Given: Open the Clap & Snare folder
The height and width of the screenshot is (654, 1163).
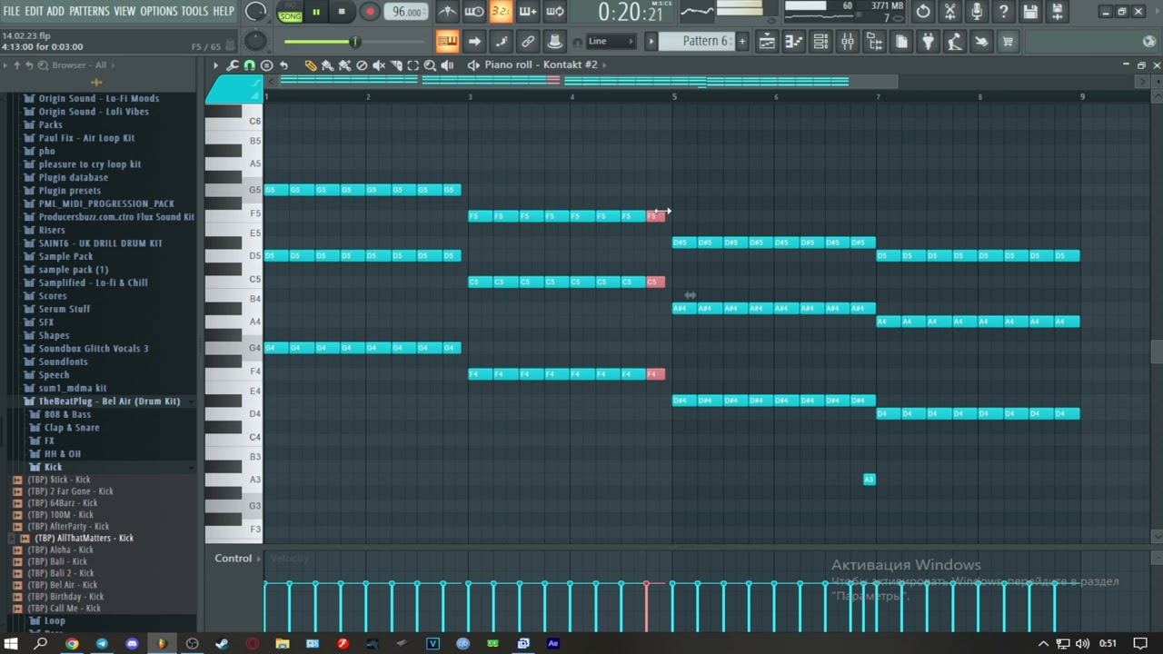Looking at the screenshot, I should click(72, 427).
